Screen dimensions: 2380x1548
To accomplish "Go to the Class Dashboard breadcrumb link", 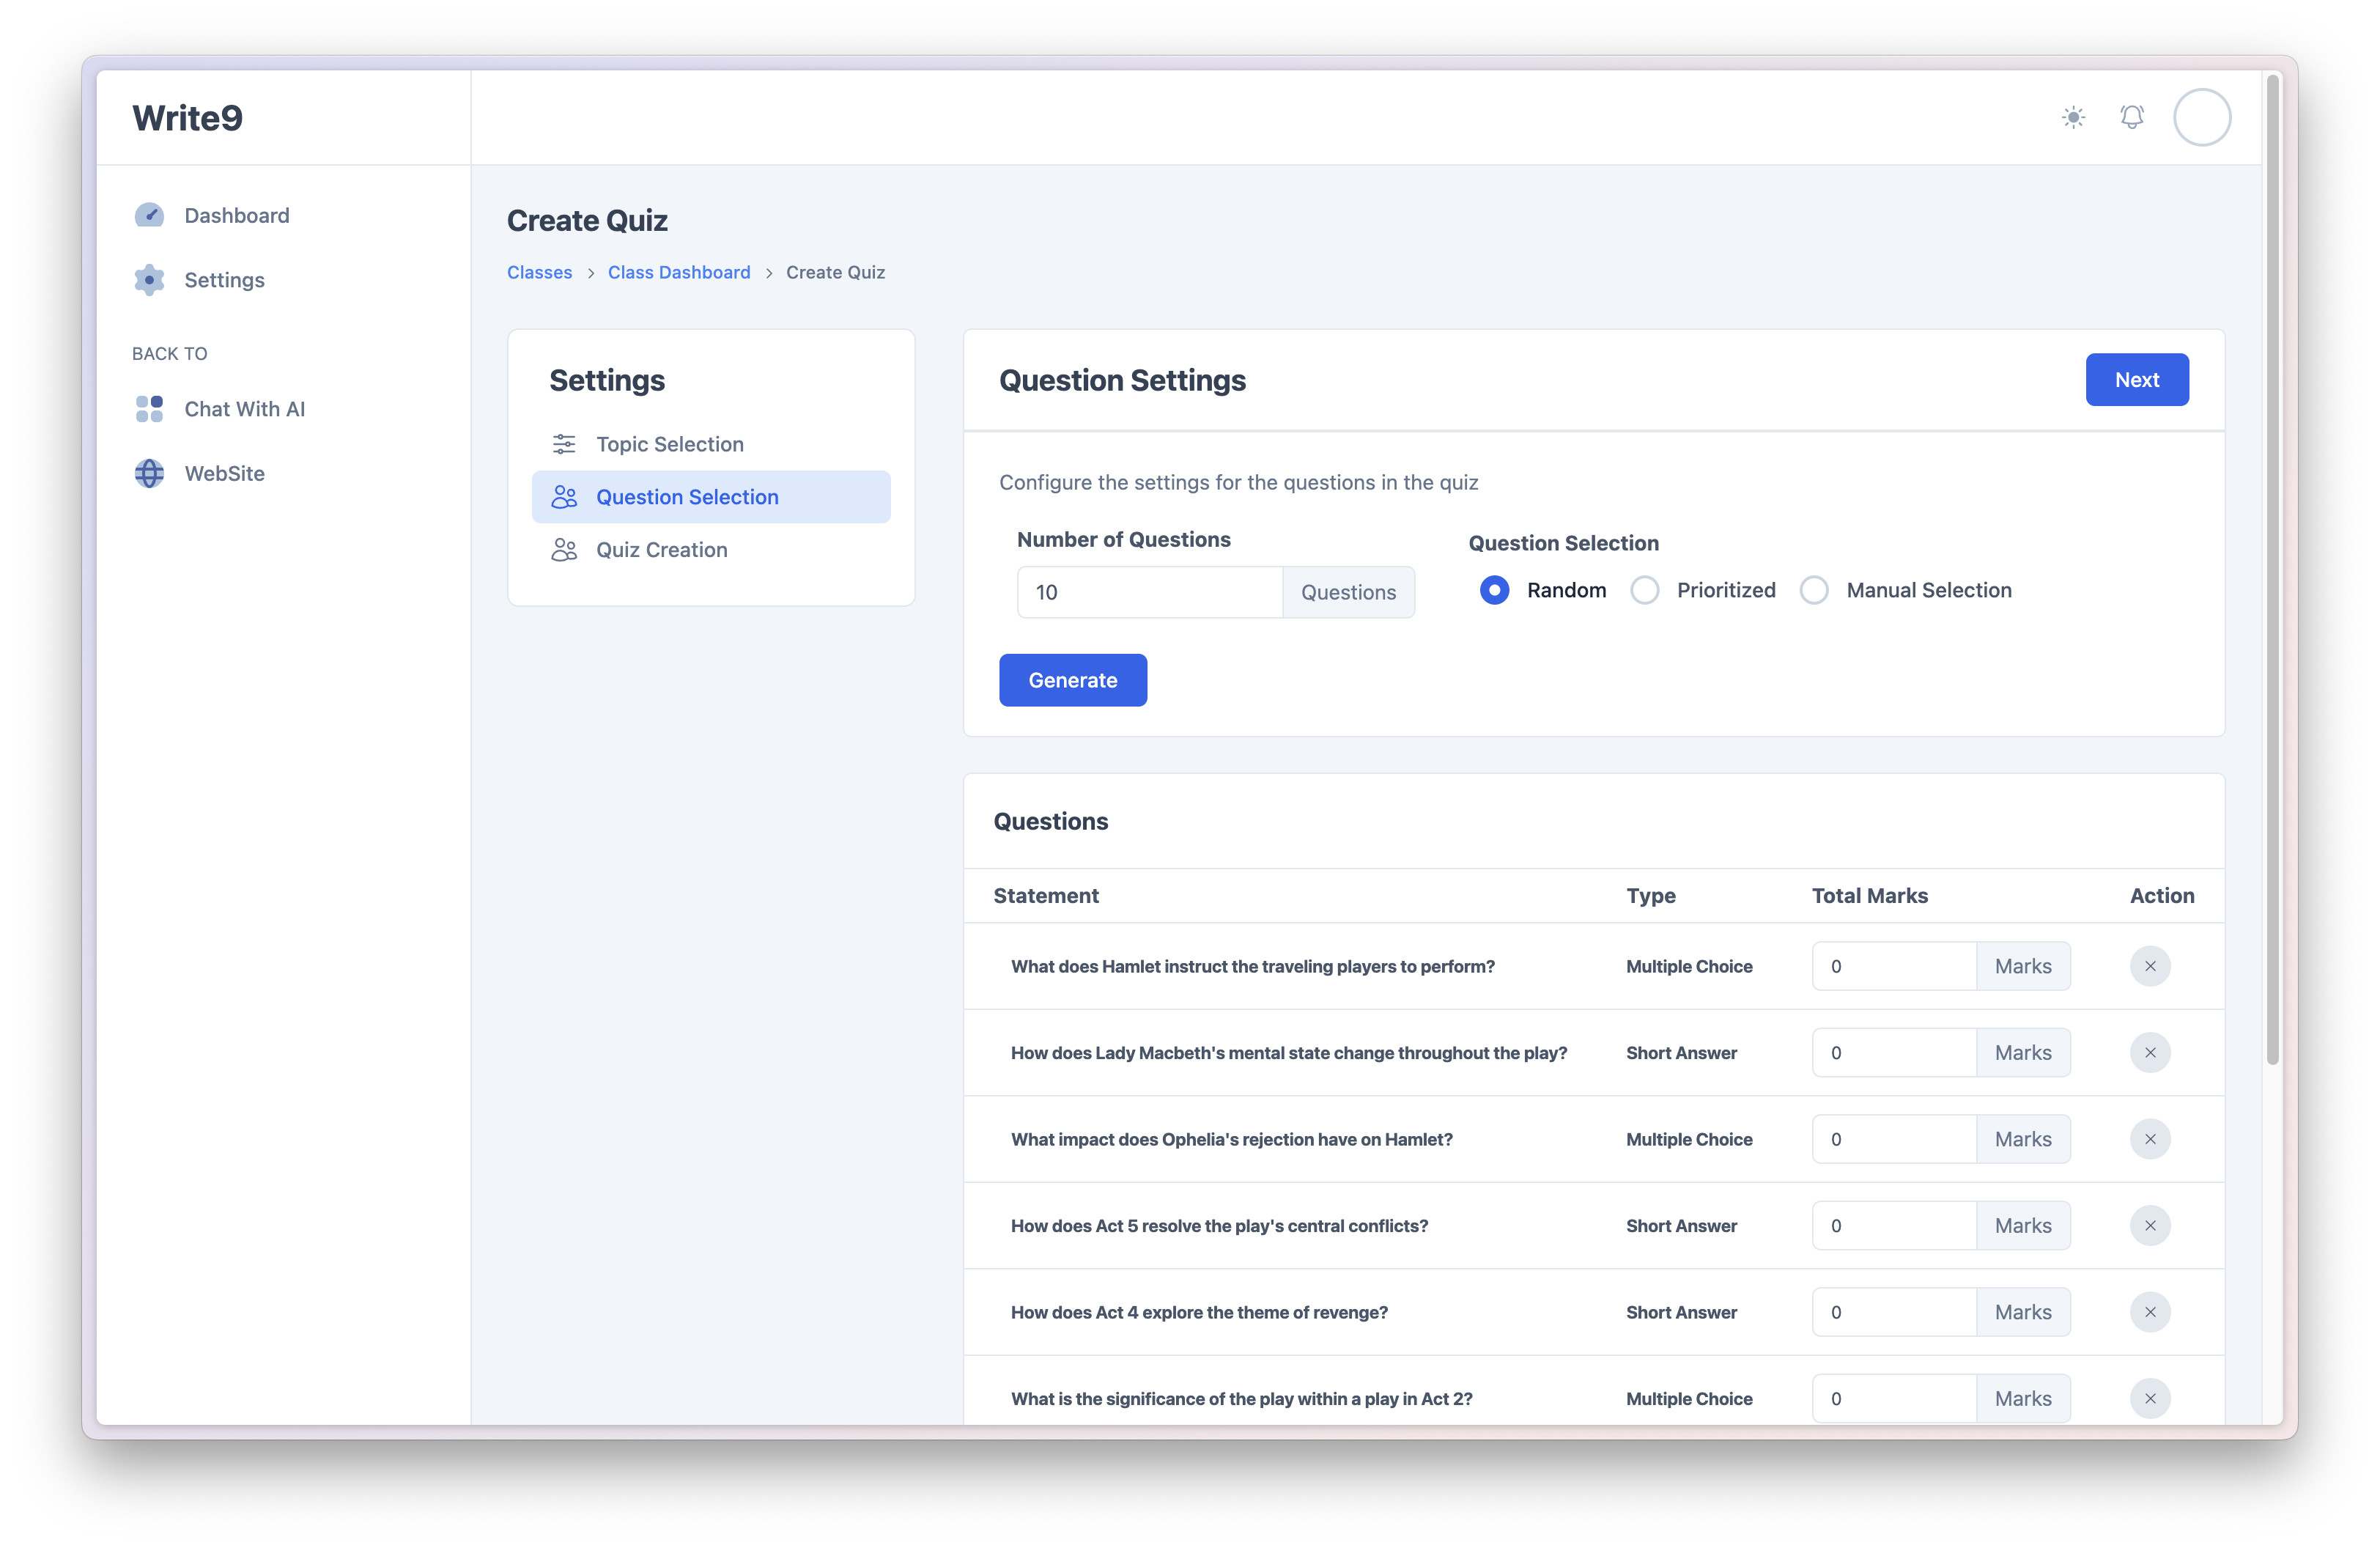I will coord(678,272).
